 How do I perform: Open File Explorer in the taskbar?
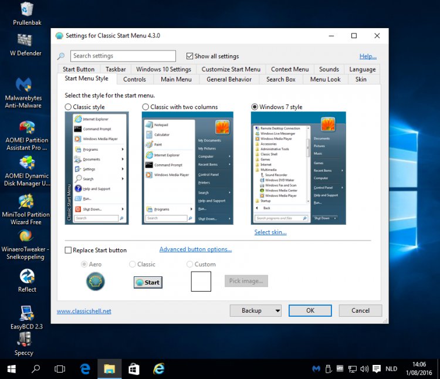[109, 369]
